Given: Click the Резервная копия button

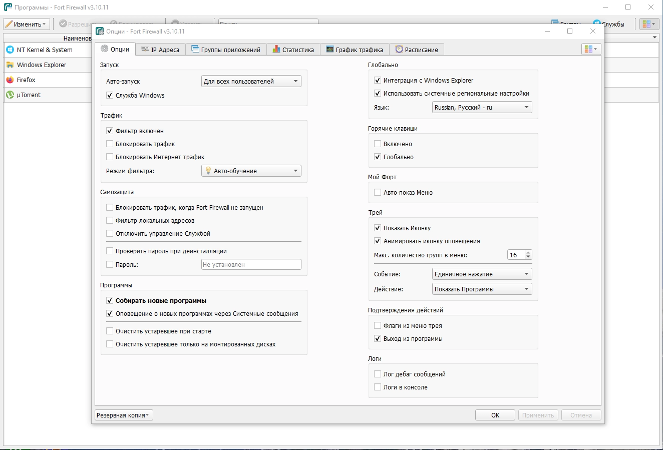Looking at the screenshot, I should tap(124, 415).
